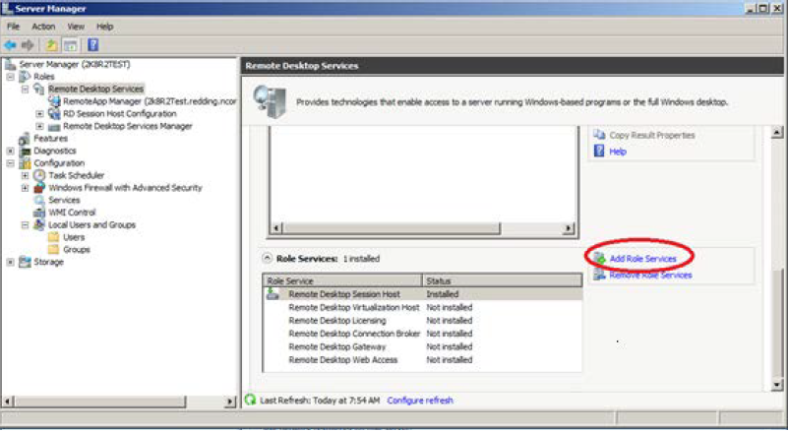Expand the Storage tree node
Image resolution: width=788 pixels, height=432 pixels.
click(11, 262)
